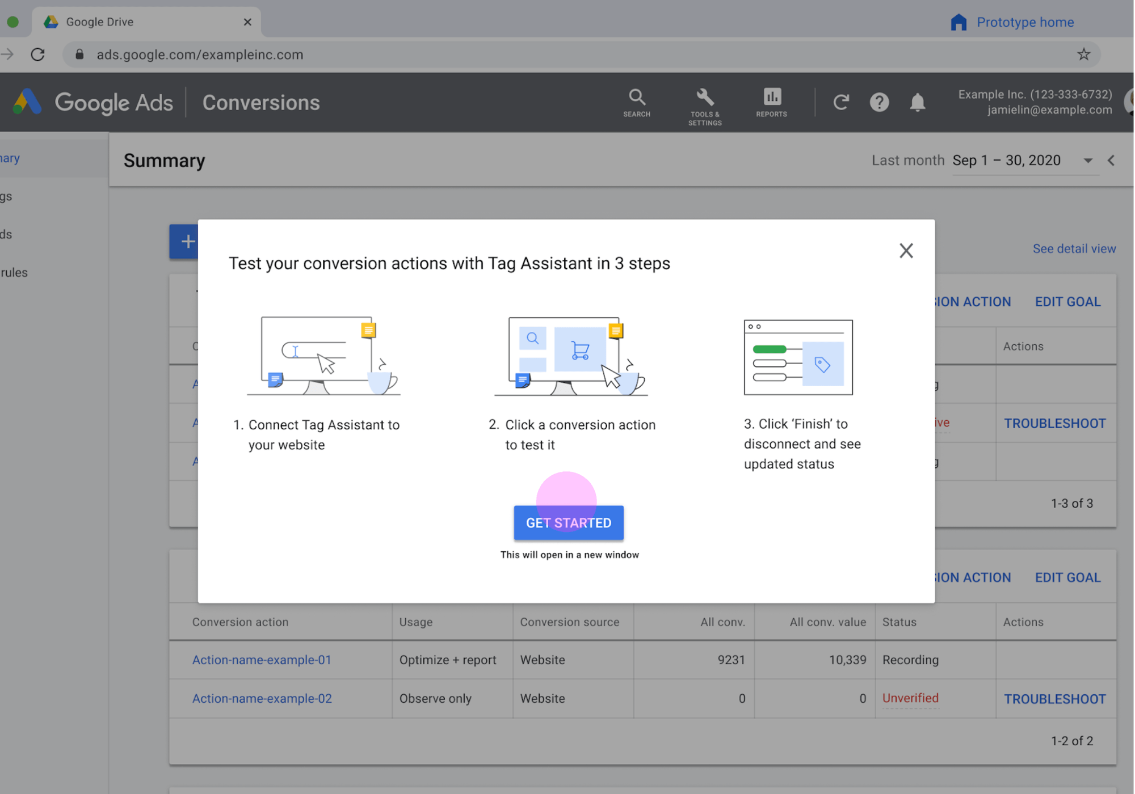Image resolution: width=1135 pixels, height=794 pixels.
Task: Open the Reports chart icon
Action: [772, 97]
